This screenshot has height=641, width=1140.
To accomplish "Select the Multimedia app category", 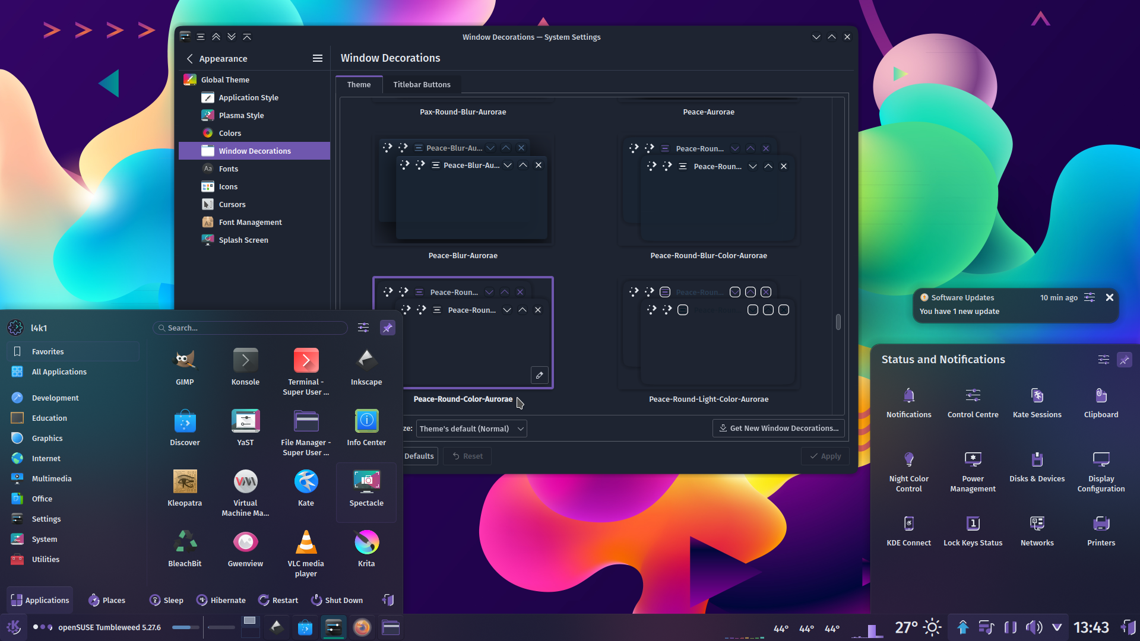I will [74, 478].
